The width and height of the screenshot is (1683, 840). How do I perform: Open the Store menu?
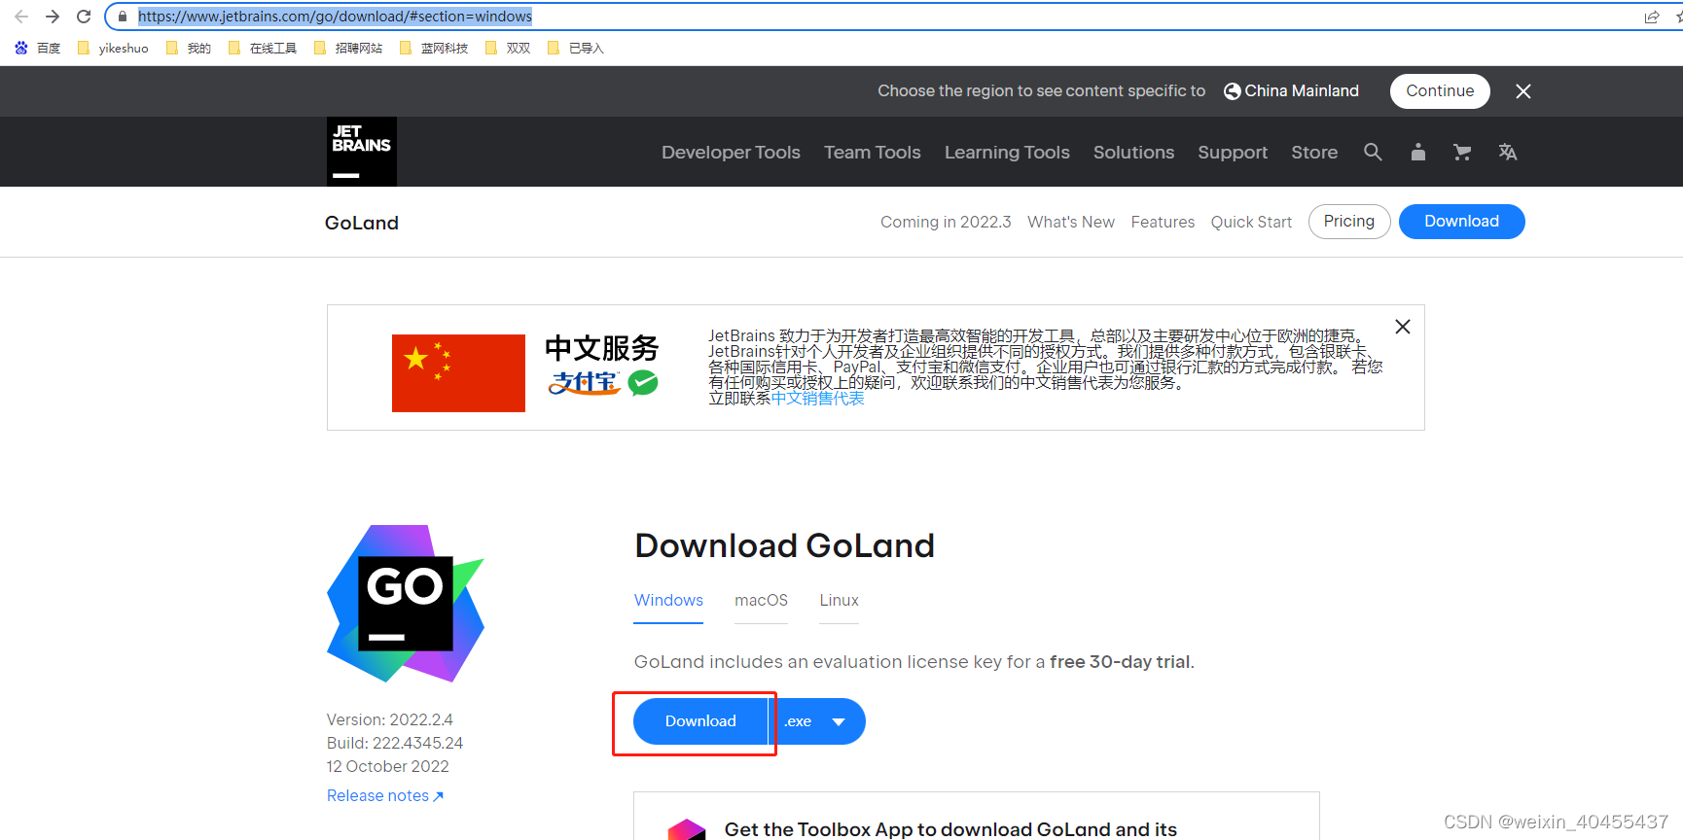(x=1314, y=152)
